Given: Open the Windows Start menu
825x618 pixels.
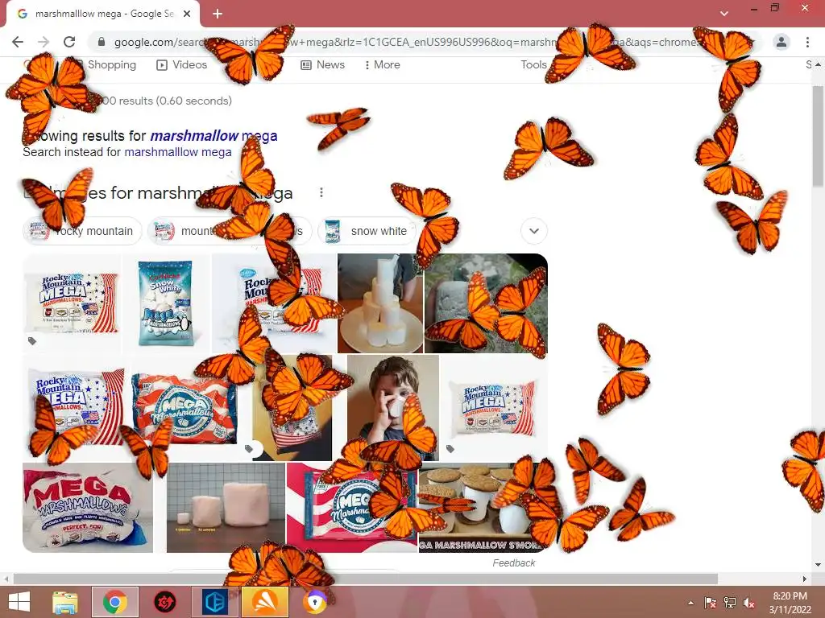Looking at the screenshot, I should click(19, 602).
